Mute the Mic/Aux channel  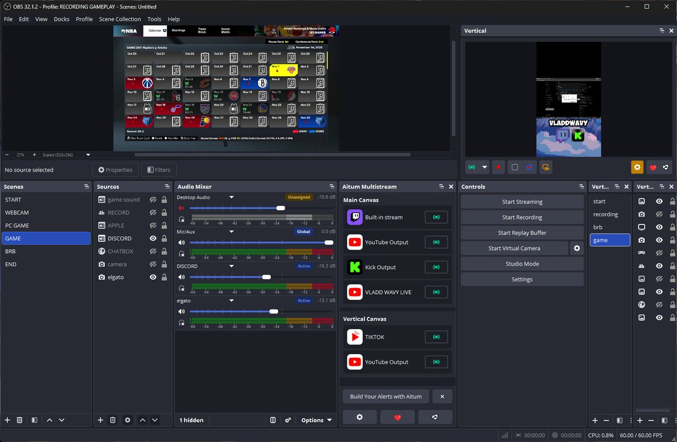pyautogui.click(x=182, y=242)
